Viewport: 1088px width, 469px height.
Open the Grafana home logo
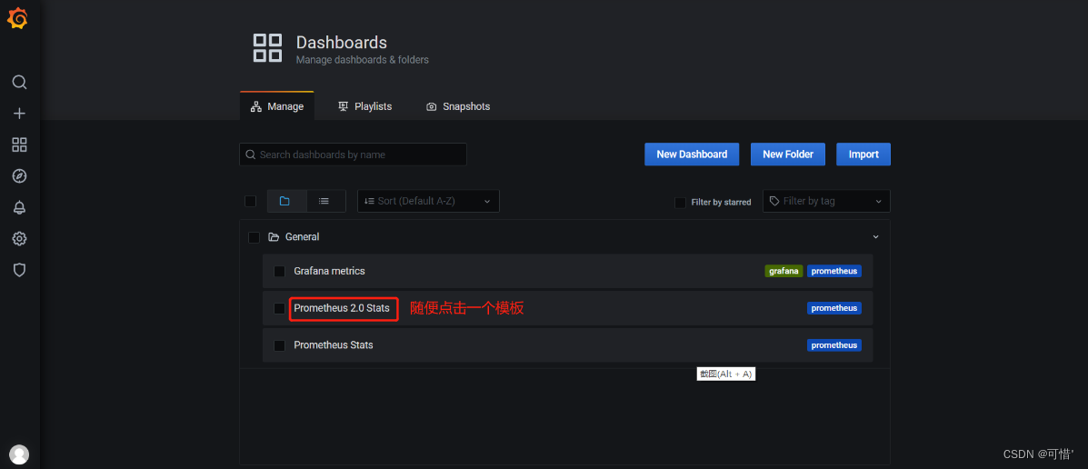click(x=18, y=19)
